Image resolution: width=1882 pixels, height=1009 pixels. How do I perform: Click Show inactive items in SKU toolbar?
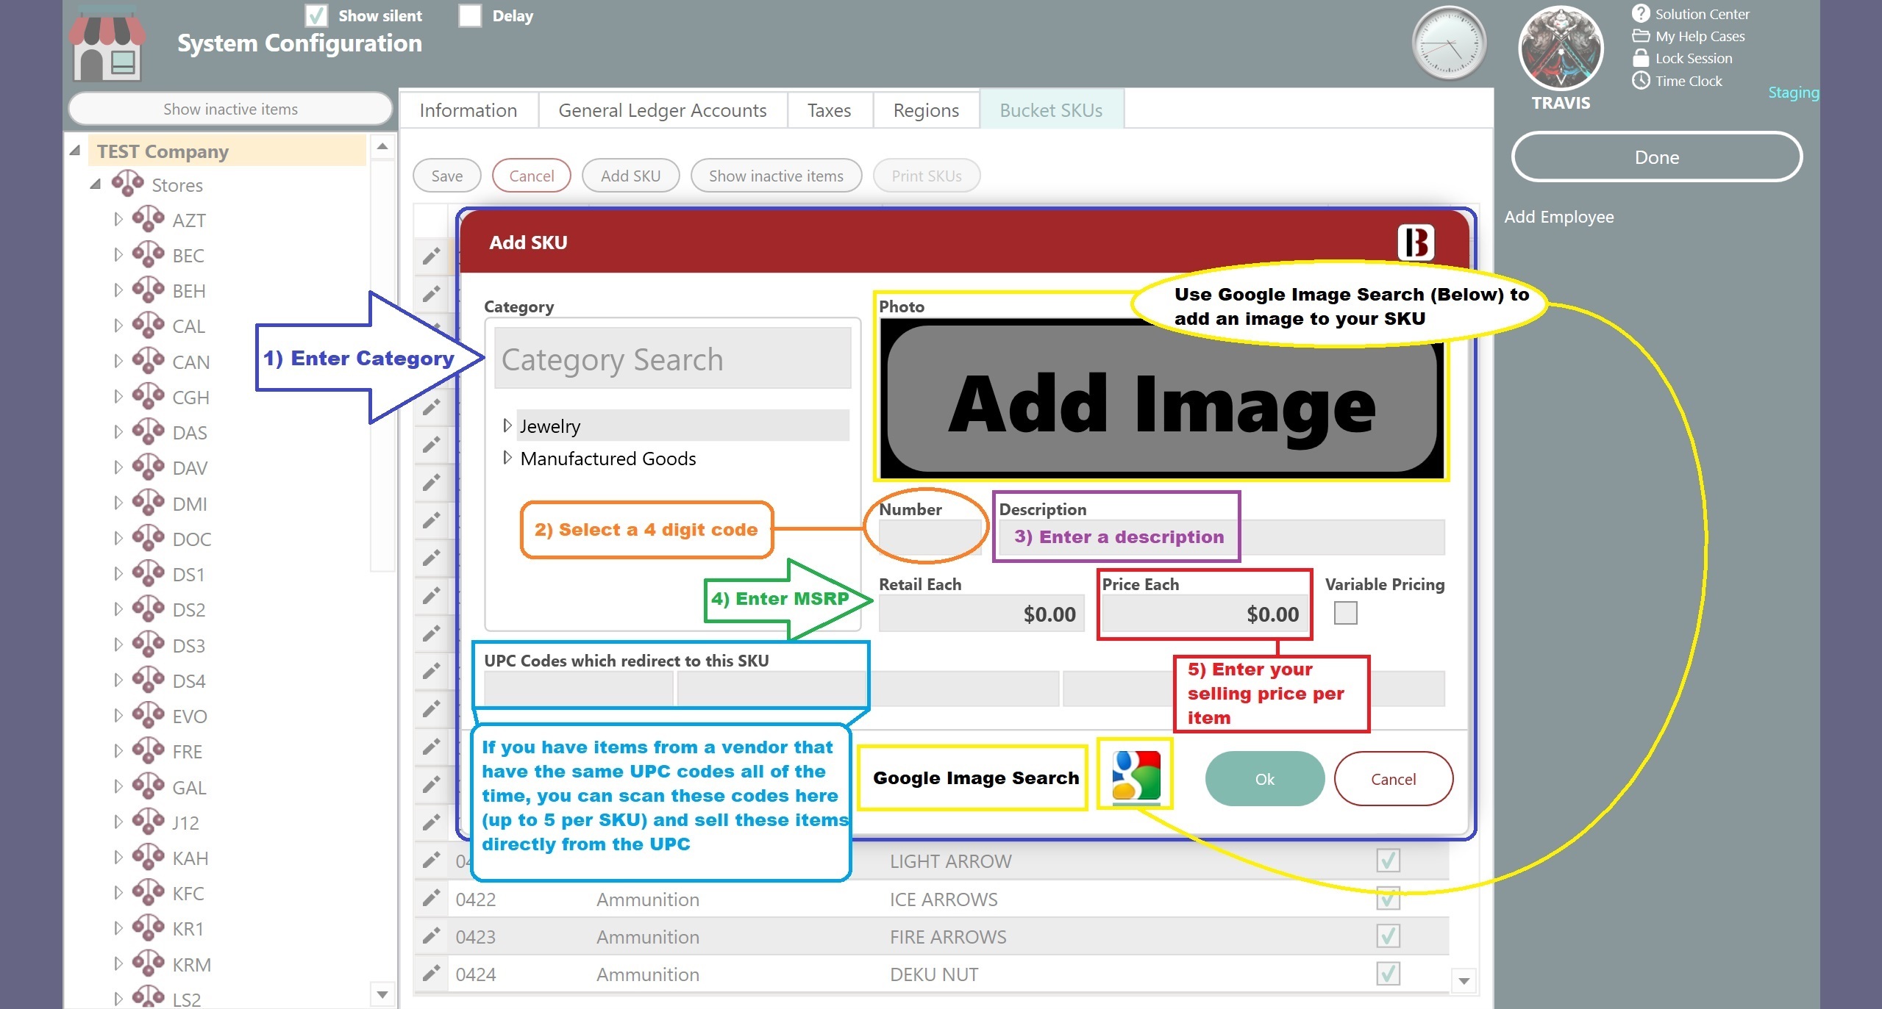(776, 176)
